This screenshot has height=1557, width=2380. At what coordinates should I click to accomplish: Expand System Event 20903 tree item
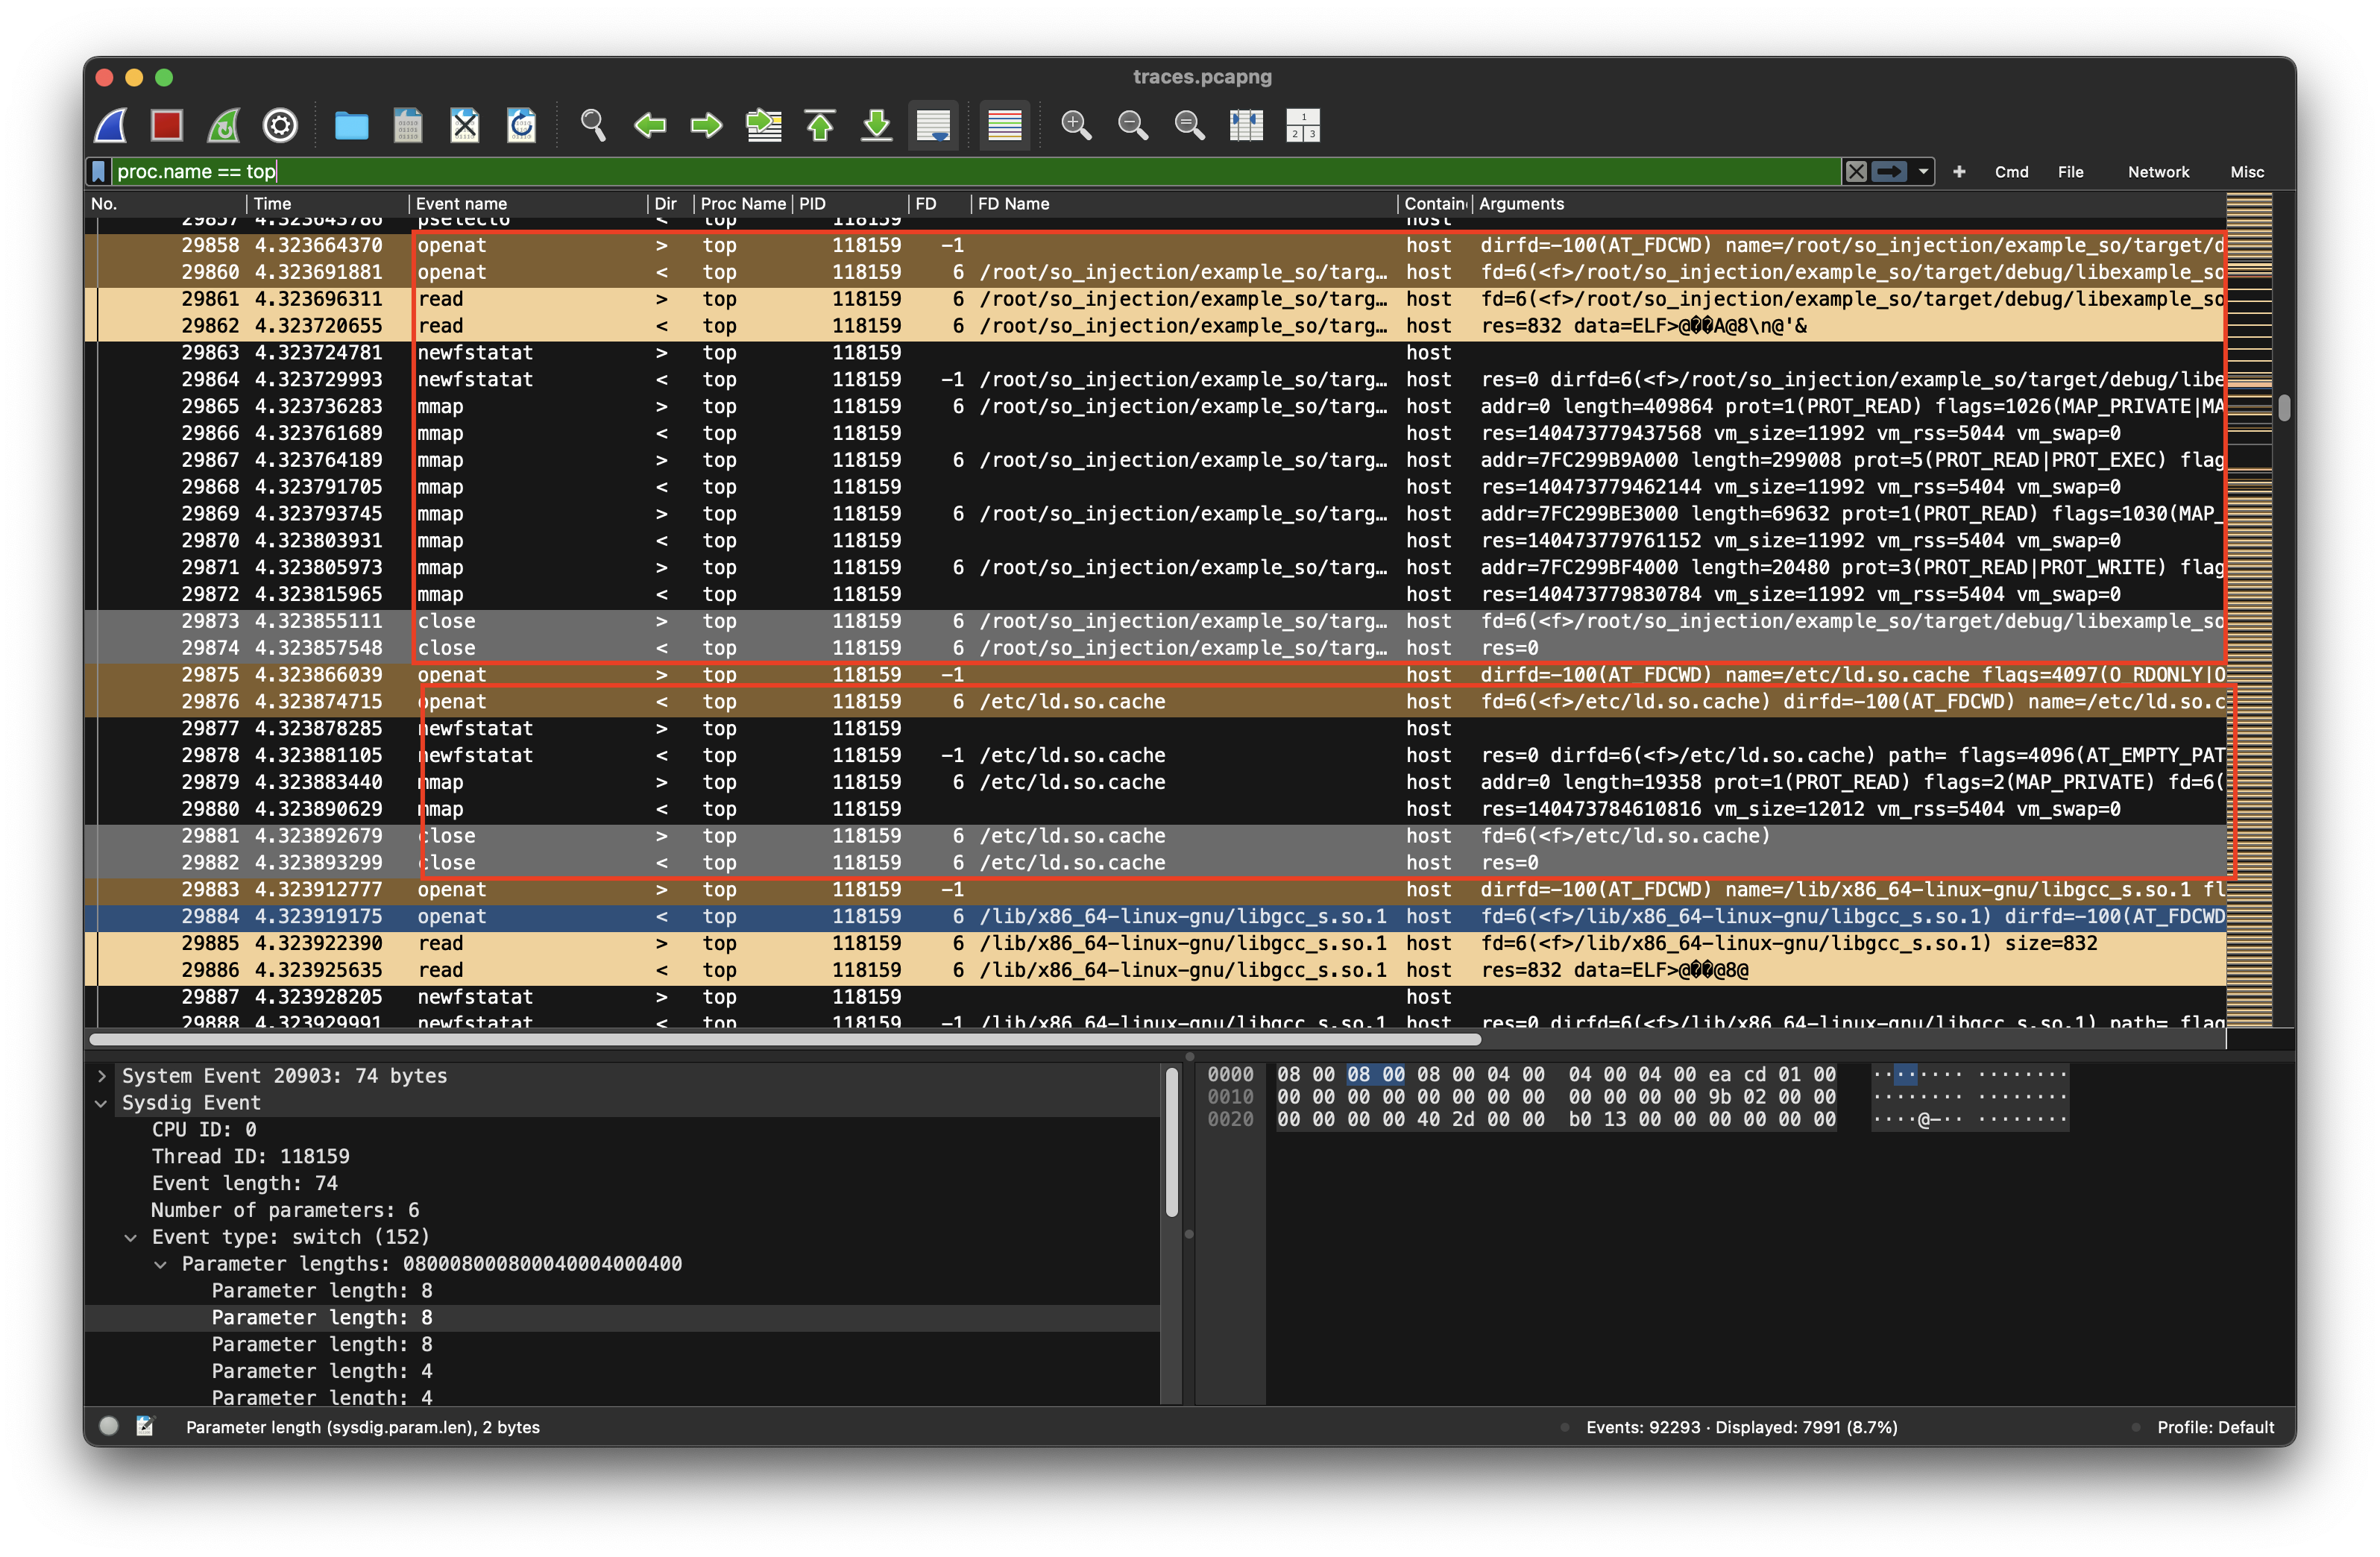pos(102,1076)
